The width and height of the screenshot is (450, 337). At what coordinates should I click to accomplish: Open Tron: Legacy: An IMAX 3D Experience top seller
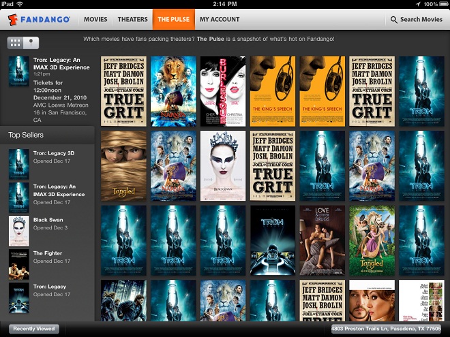point(47,197)
